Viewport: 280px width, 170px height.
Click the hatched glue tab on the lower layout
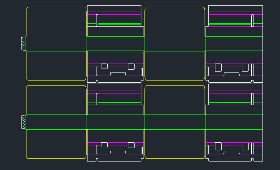coord(24,122)
